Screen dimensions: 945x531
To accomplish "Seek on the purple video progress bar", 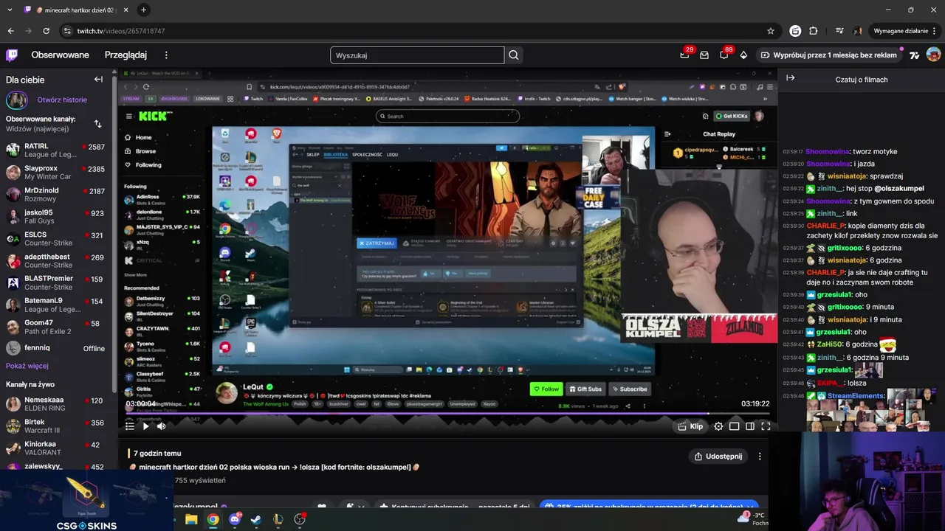I will click(447, 414).
